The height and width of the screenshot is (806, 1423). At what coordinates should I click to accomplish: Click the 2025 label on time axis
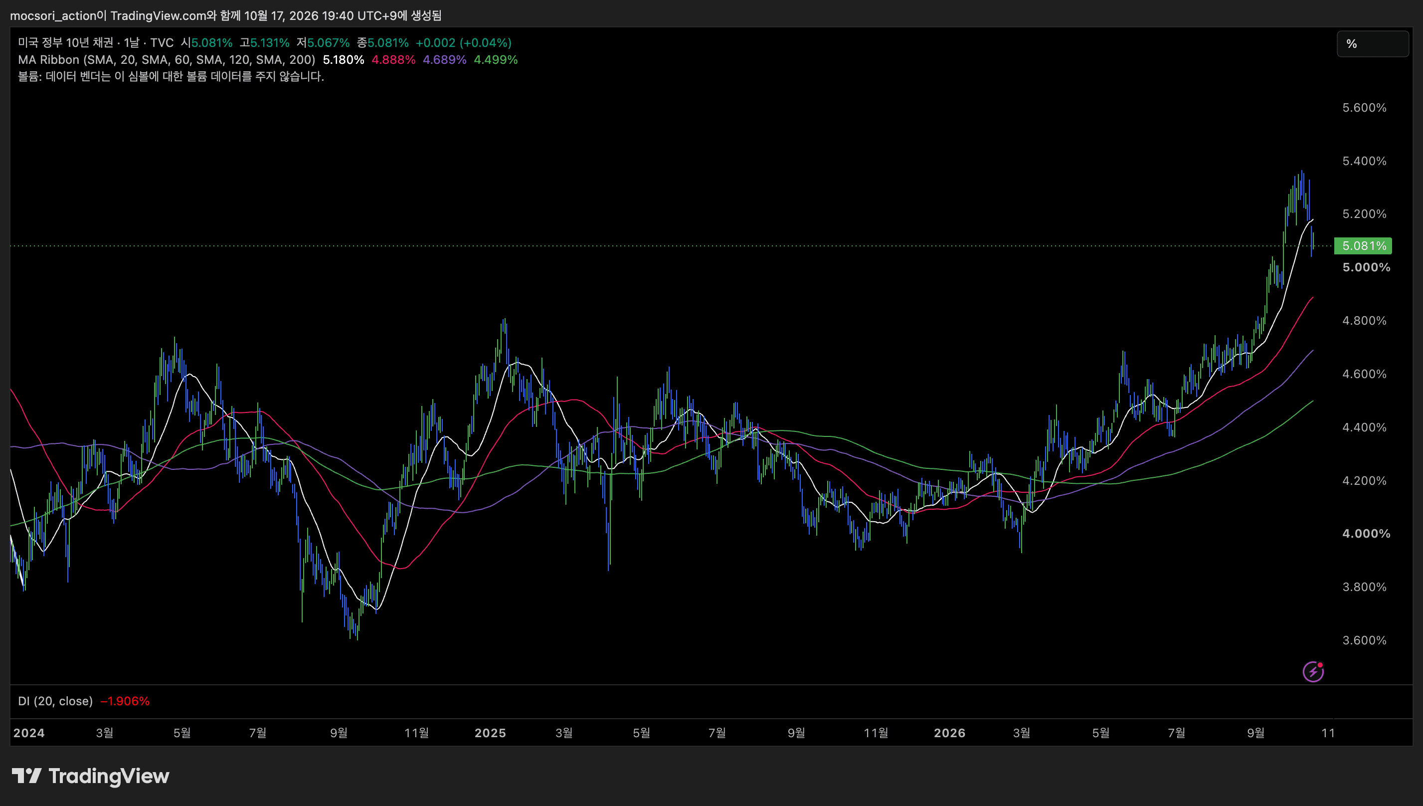(490, 733)
